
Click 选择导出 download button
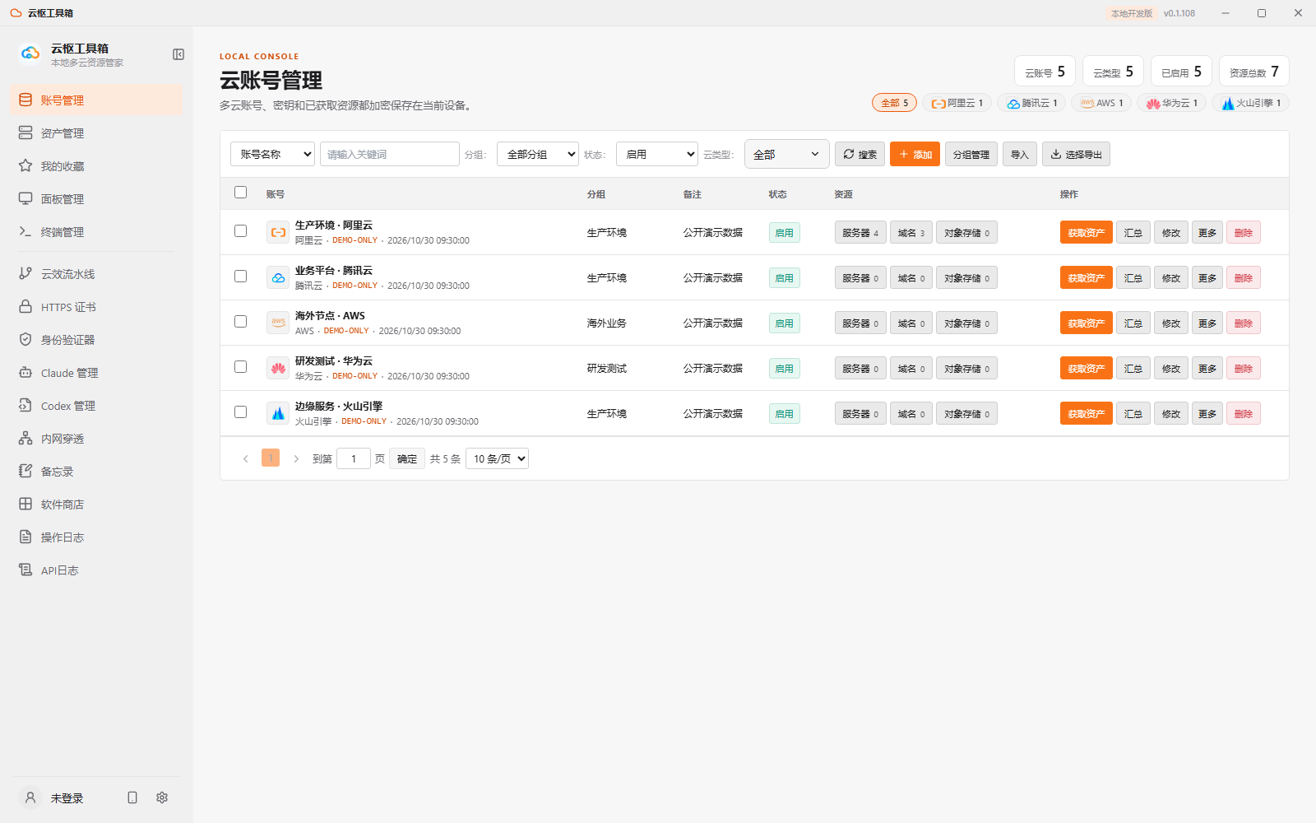click(1076, 154)
